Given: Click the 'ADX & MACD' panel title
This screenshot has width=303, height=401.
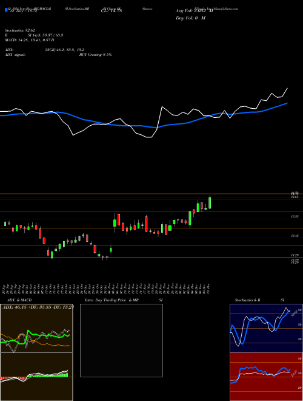Looking at the screenshot, I should [x=19, y=300].
